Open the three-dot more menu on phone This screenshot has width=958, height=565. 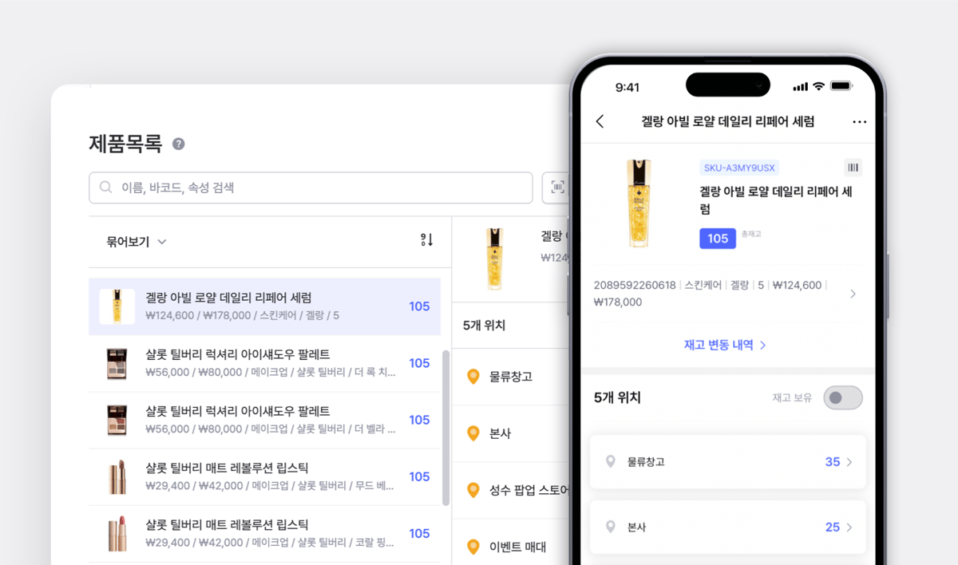pyautogui.click(x=859, y=122)
